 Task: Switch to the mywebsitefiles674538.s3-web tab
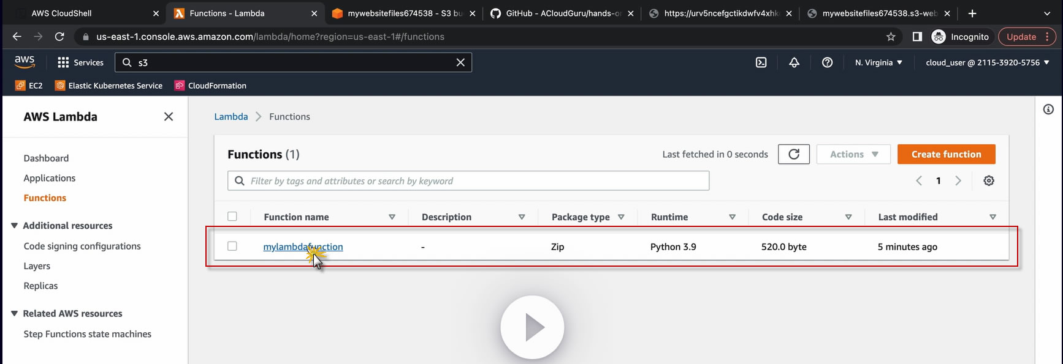coord(880,13)
